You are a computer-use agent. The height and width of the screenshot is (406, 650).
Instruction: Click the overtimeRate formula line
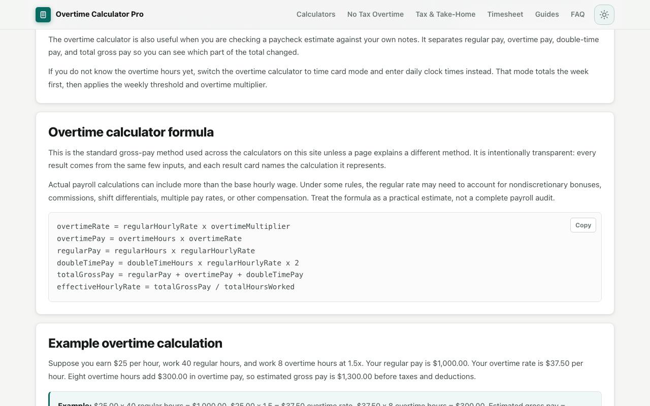(x=174, y=226)
